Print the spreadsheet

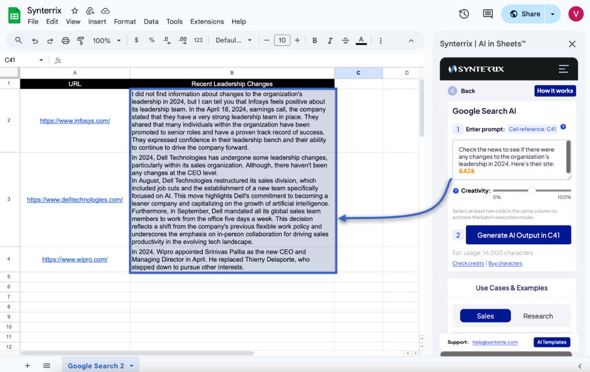[x=66, y=41]
